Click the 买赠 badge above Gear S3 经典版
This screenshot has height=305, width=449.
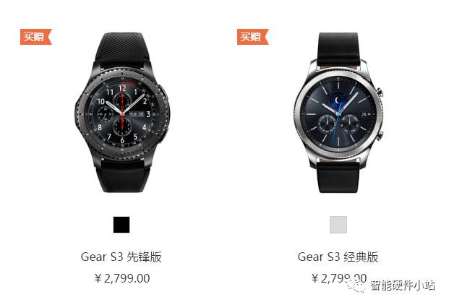tap(252, 37)
